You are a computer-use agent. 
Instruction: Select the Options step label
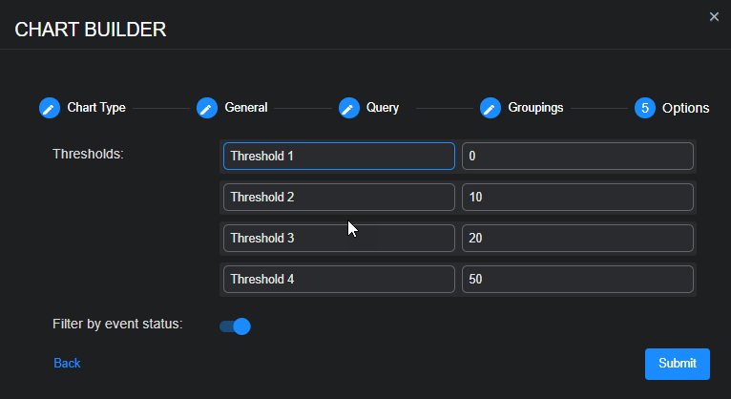[x=685, y=108]
